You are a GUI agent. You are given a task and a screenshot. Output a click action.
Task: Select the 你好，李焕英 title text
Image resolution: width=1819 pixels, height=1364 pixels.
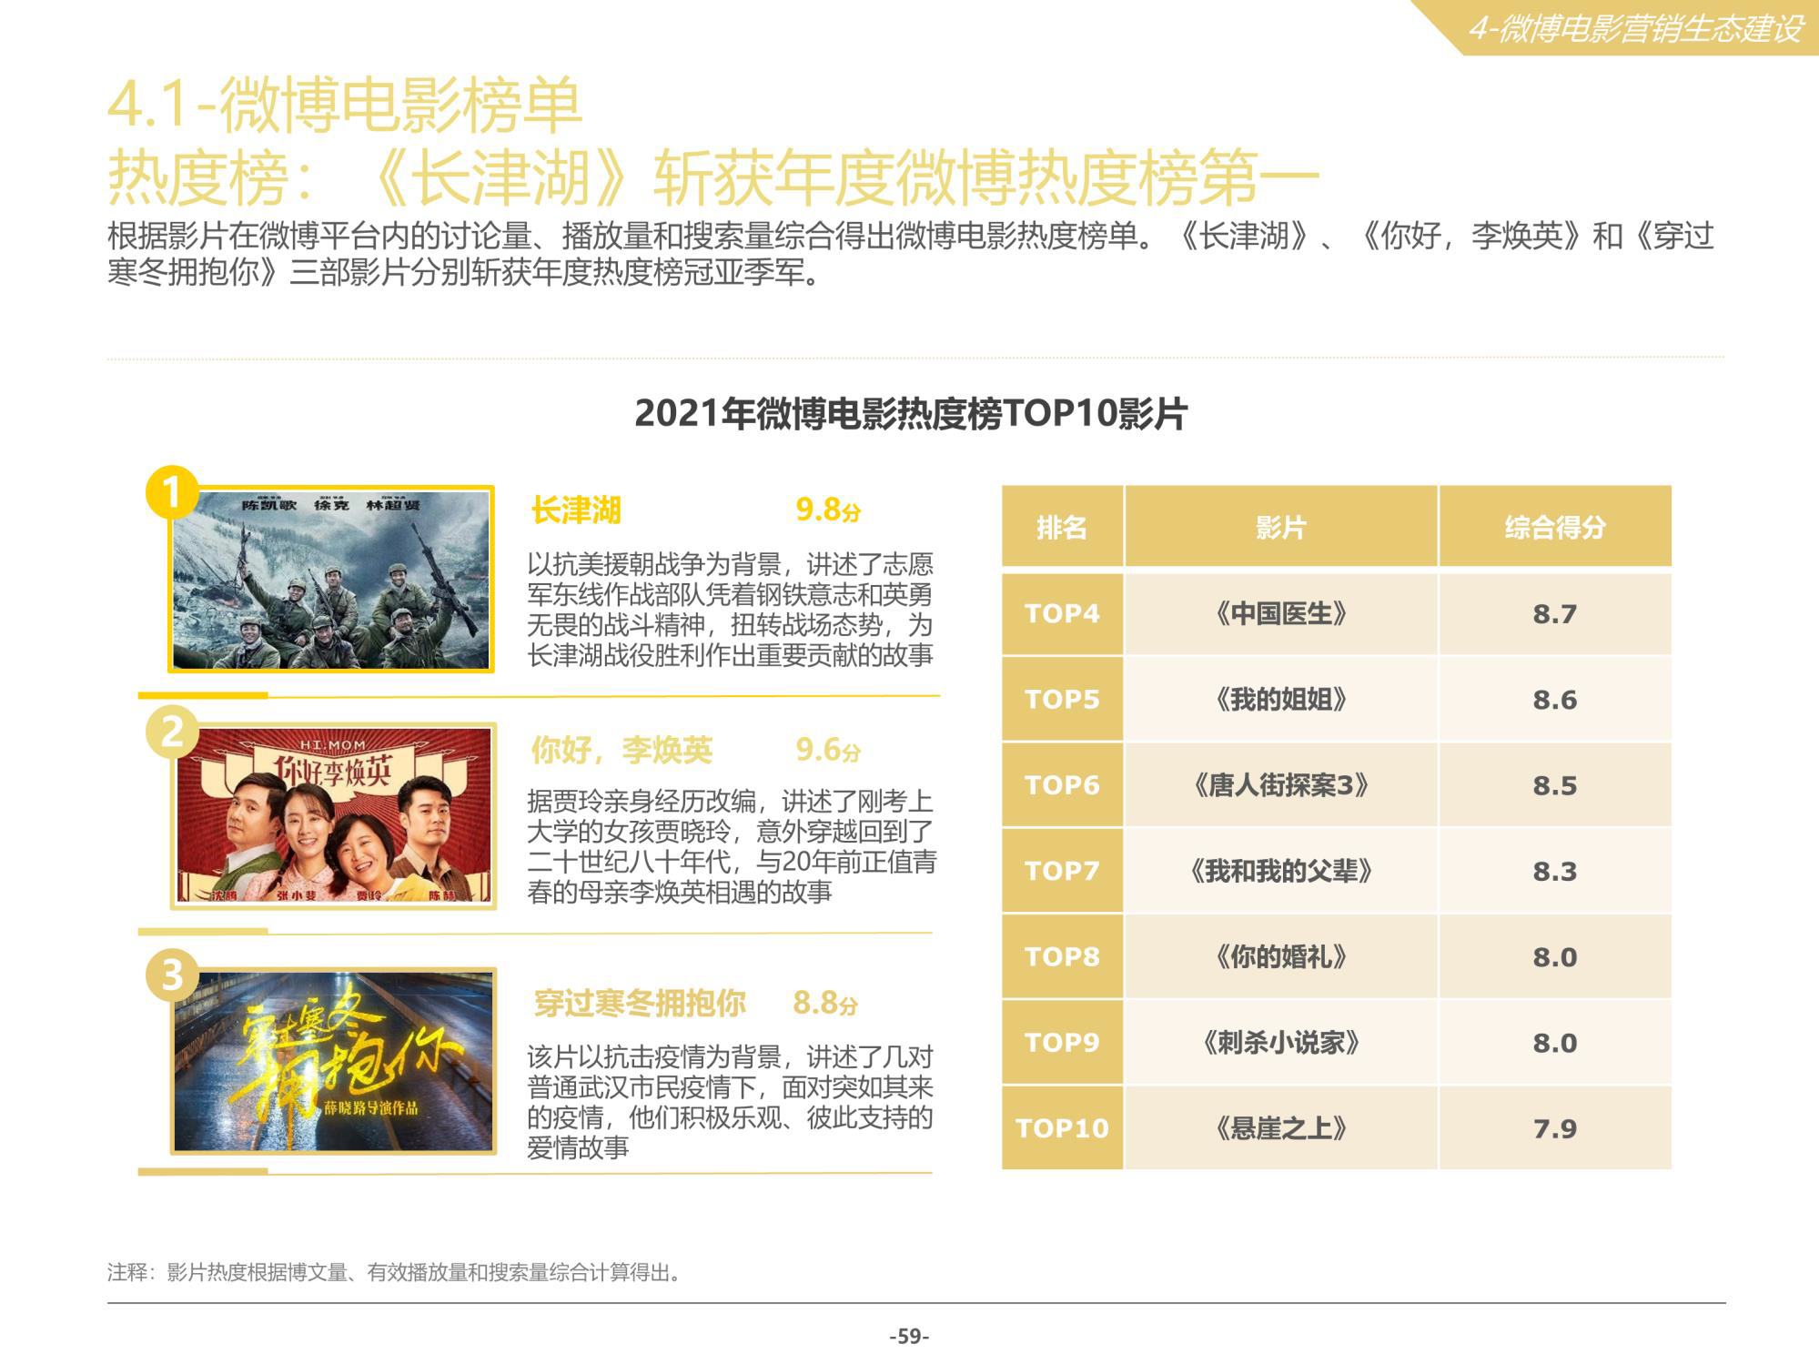coord(621,751)
